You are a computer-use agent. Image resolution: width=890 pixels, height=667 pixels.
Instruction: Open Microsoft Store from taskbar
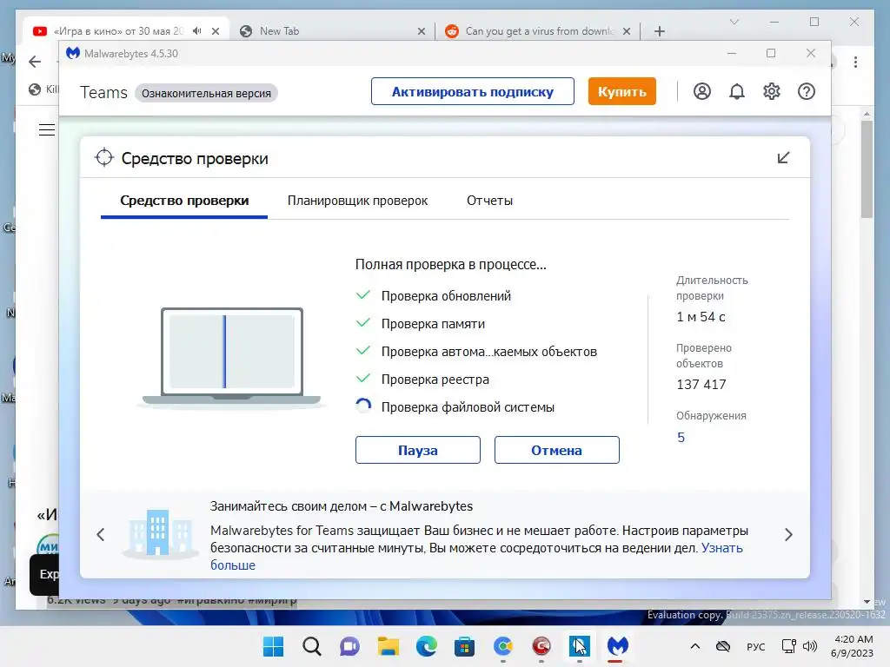(464, 646)
